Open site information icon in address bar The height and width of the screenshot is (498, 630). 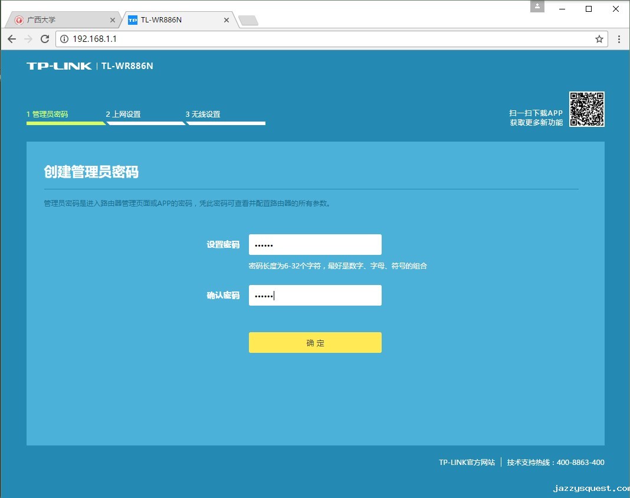(x=65, y=39)
